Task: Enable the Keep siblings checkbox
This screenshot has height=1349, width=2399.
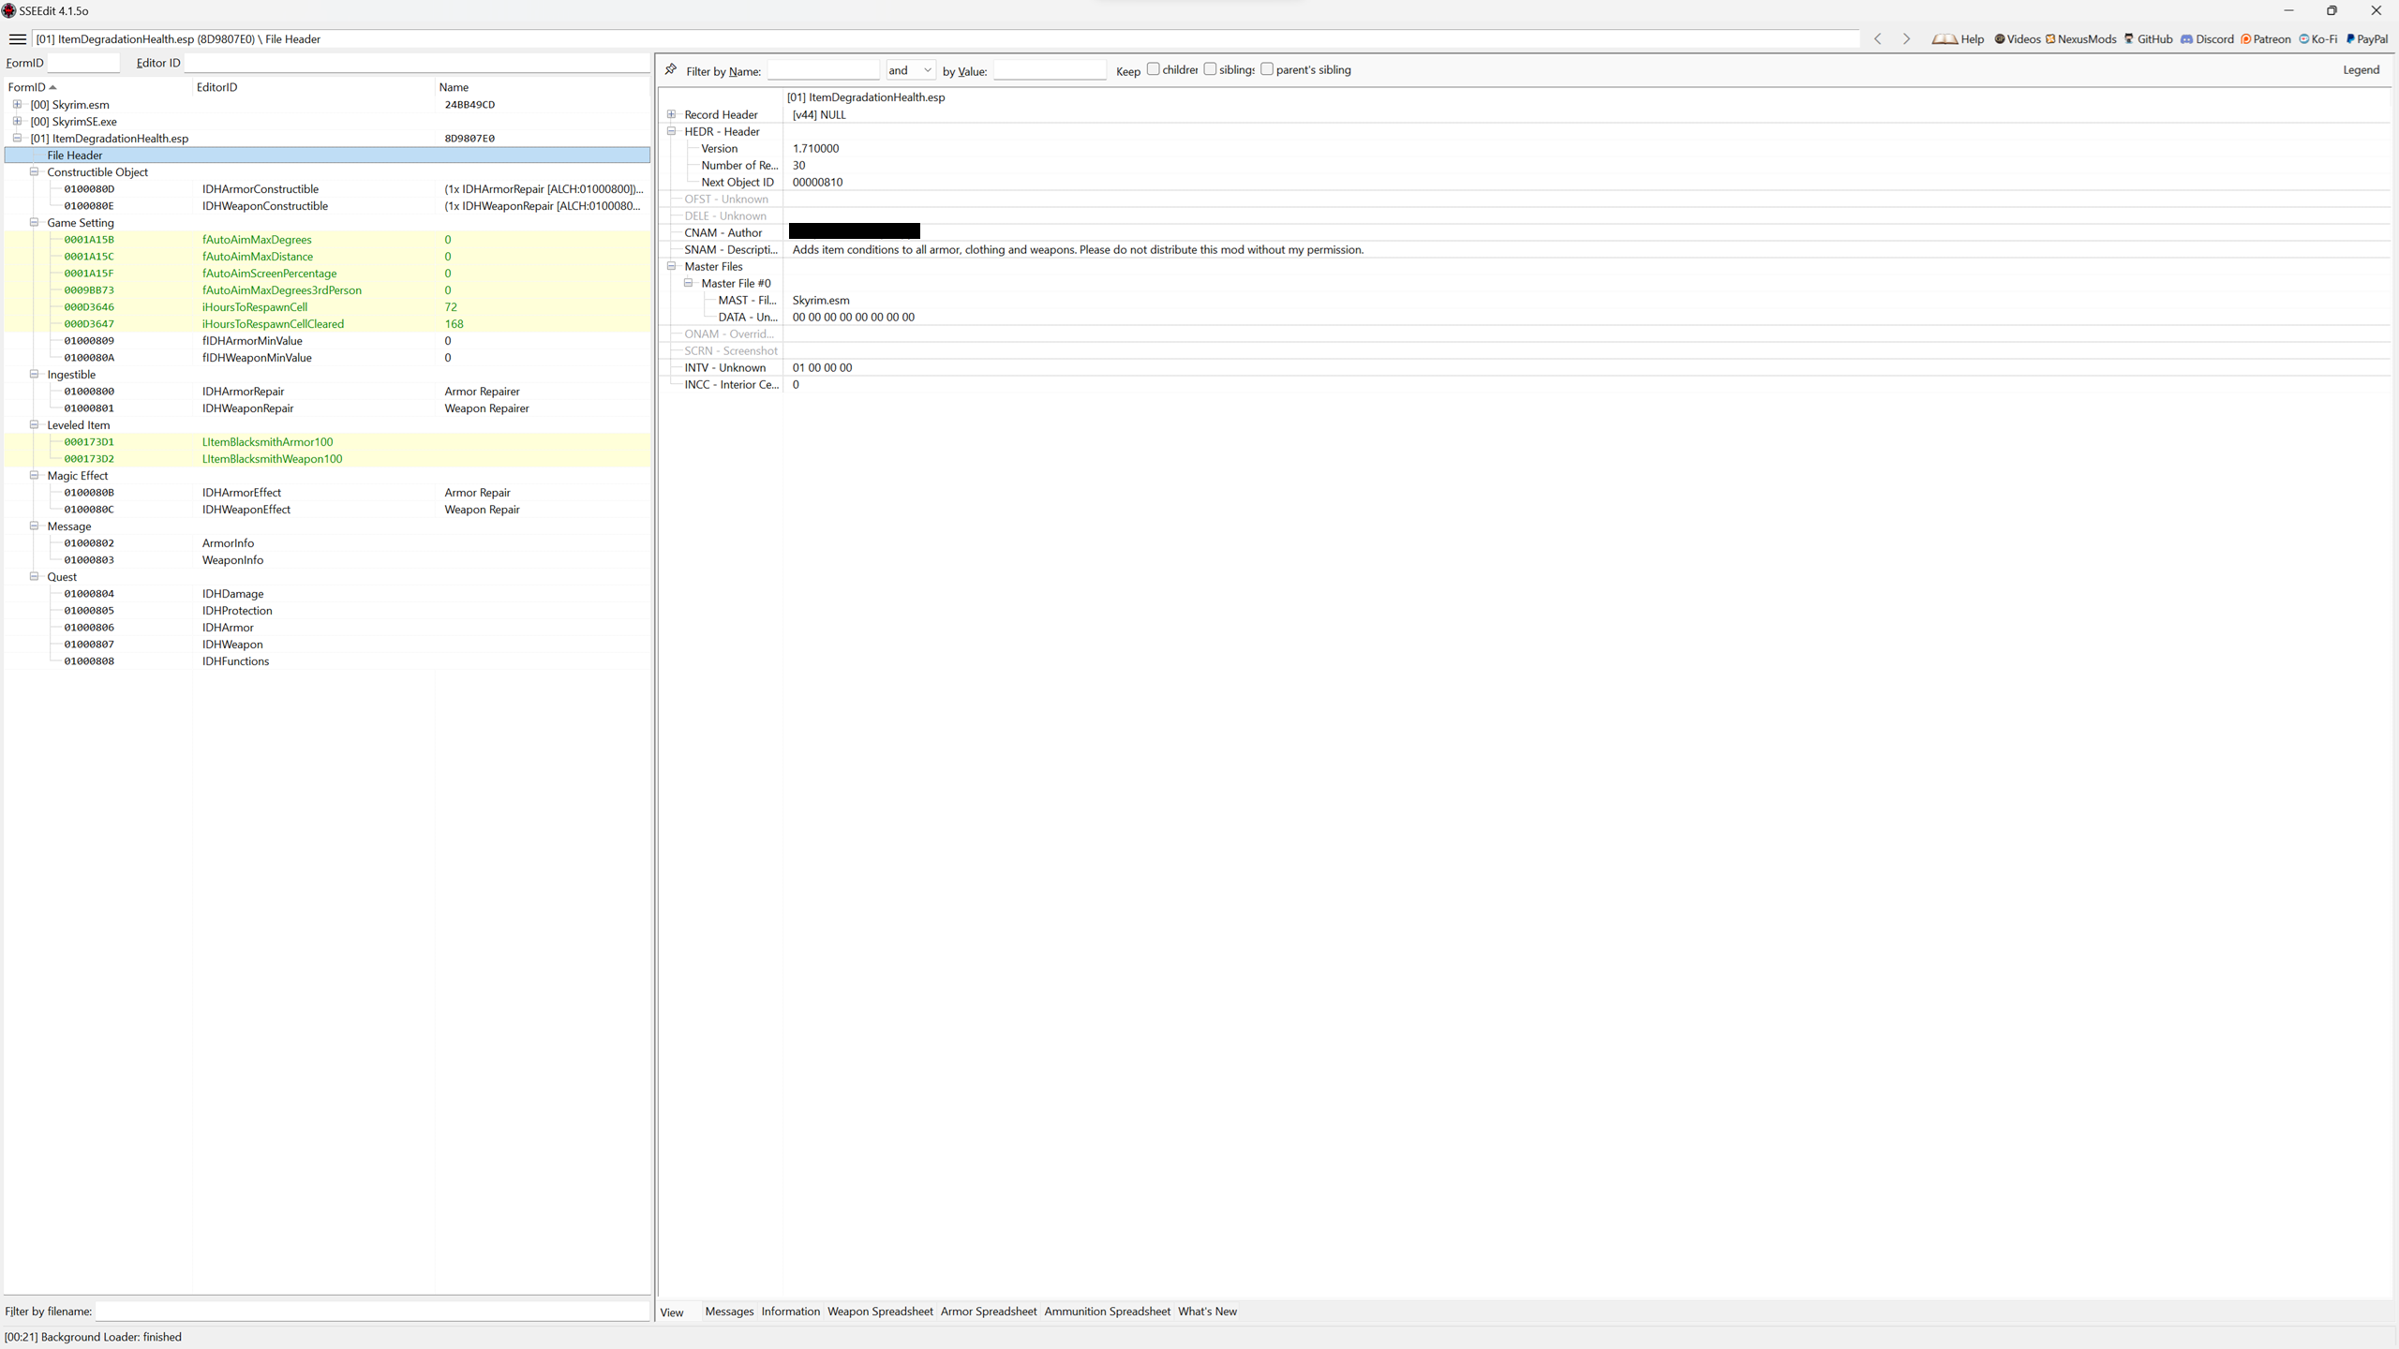Action: click(x=1210, y=69)
